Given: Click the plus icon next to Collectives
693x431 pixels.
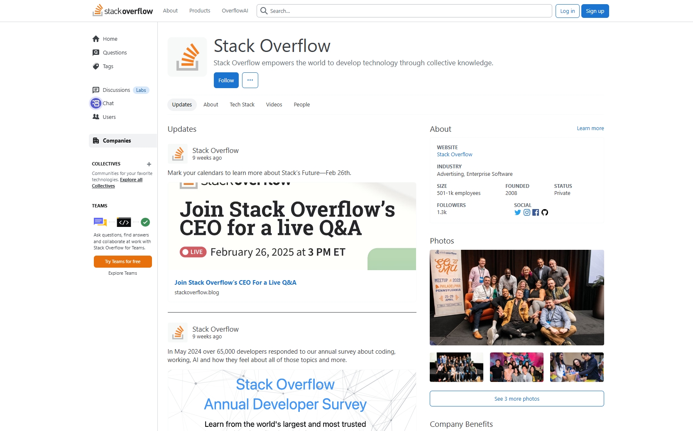Looking at the screenshot, I should click(149, 164).
